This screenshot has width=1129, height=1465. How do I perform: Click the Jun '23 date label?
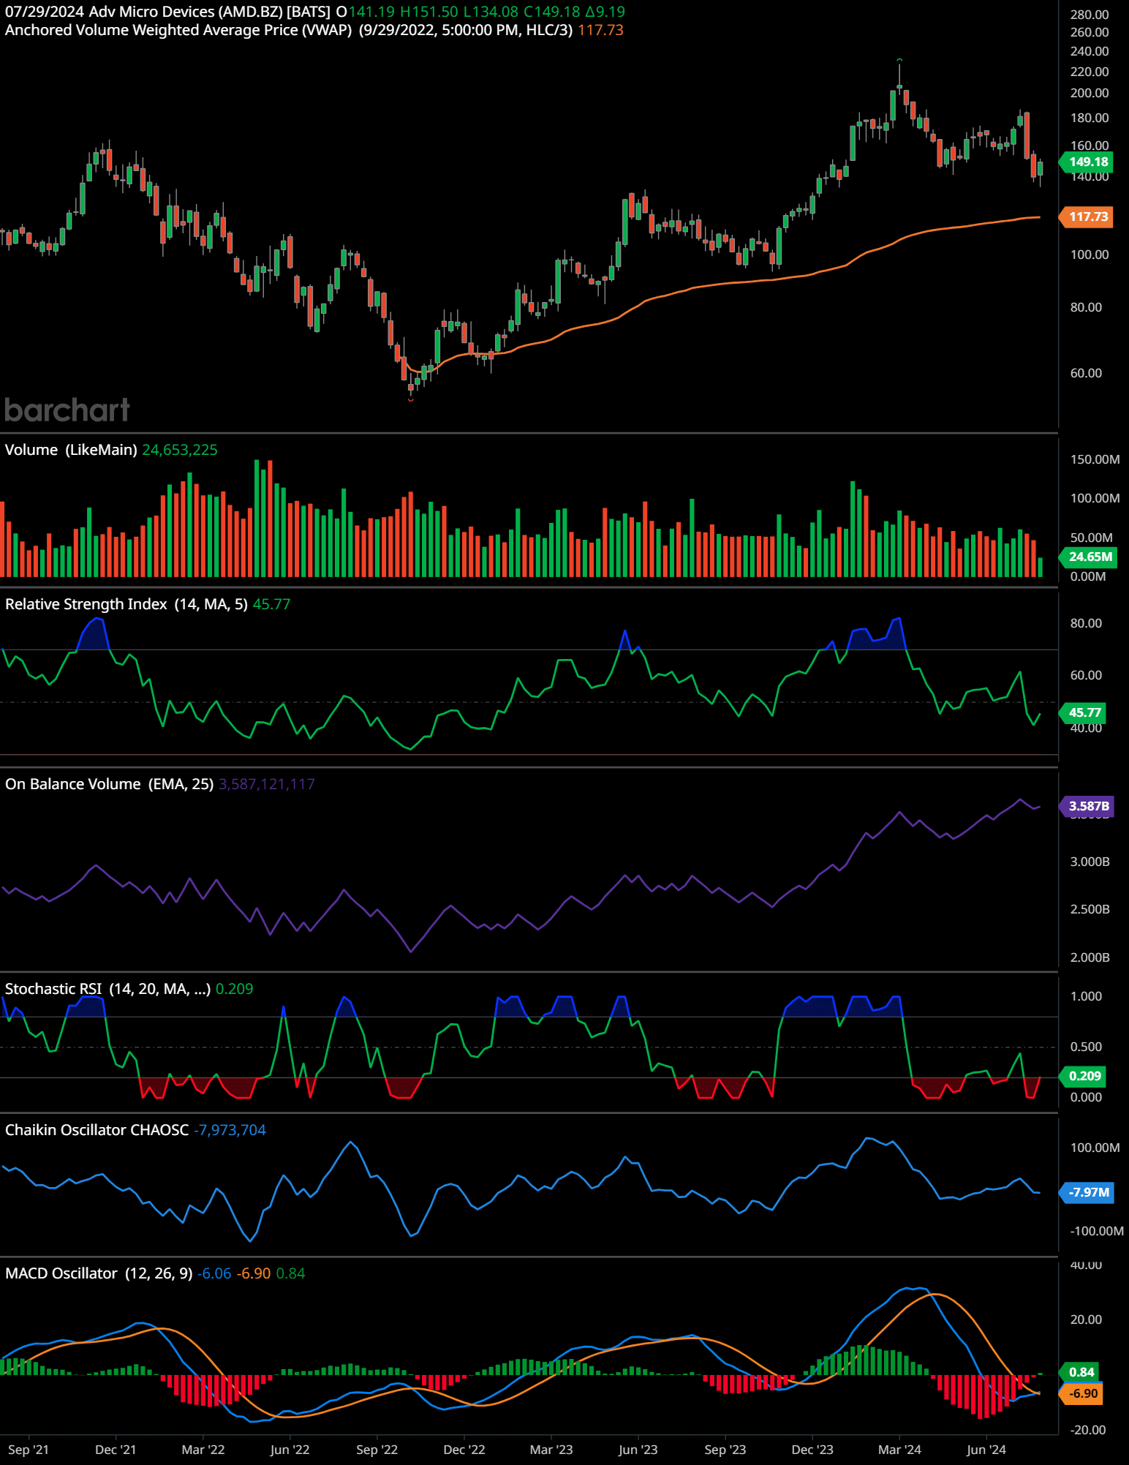point(638,1450)
